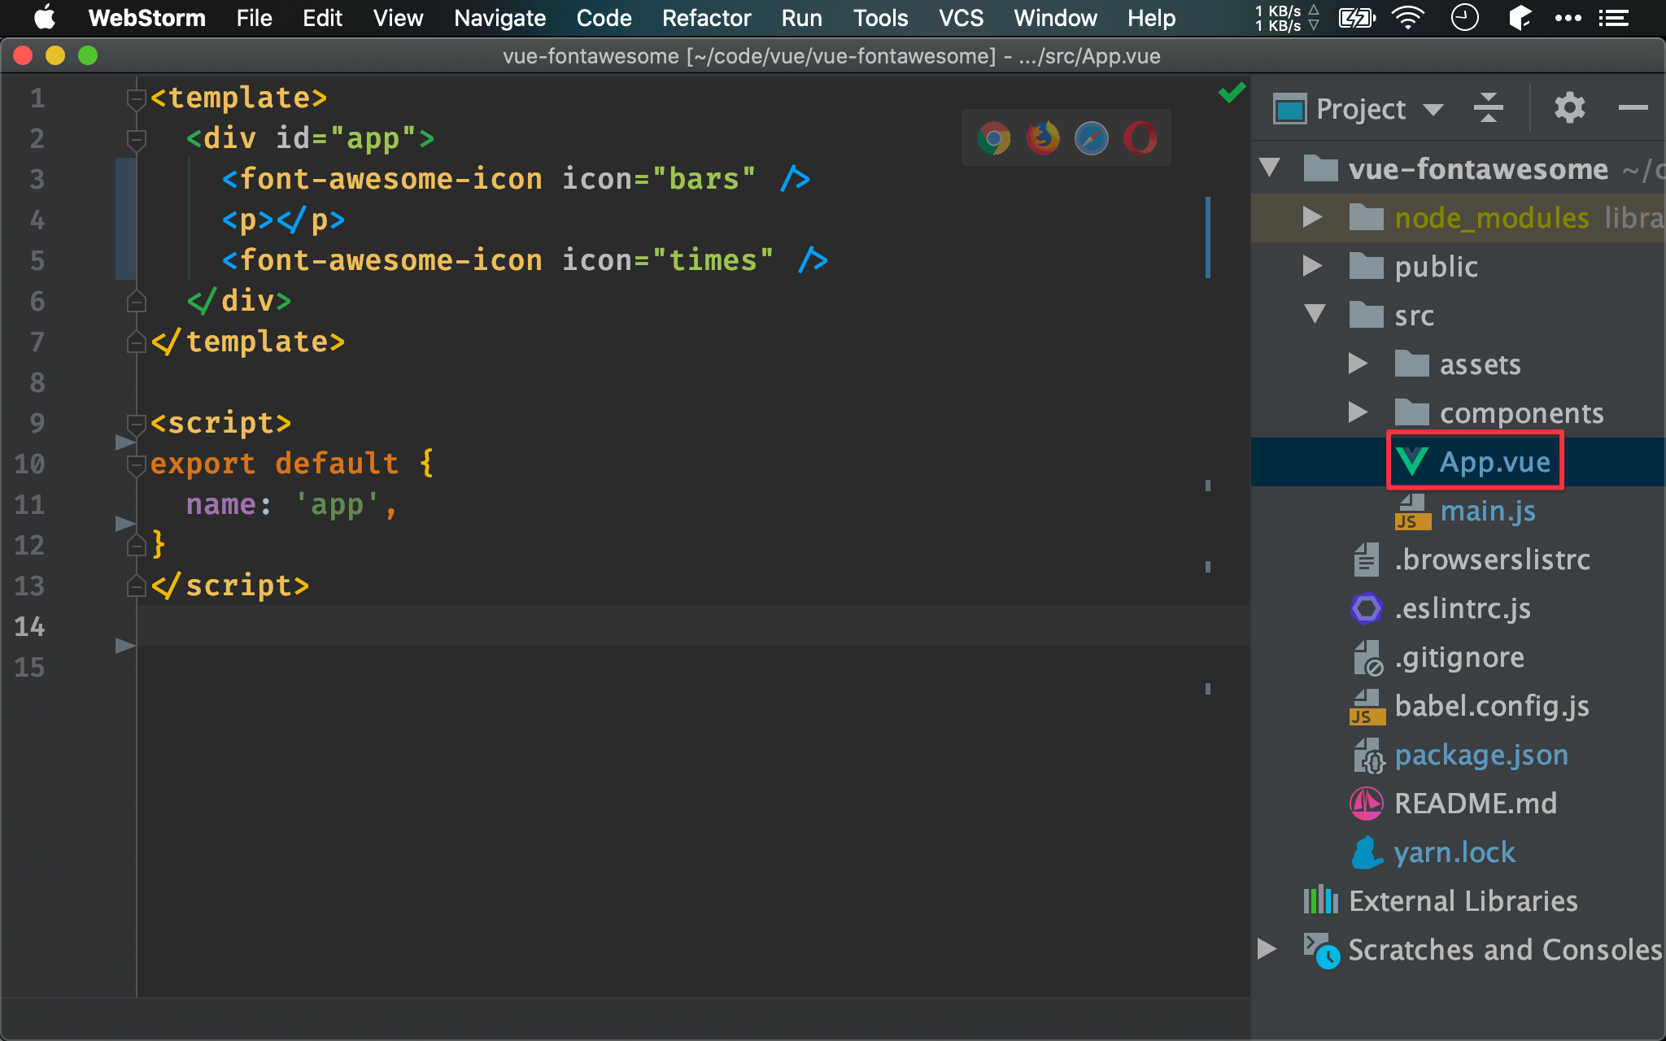Fold closing script tag at line 13
The width and height of the screenshot is (1666, 1041).
click(x=136, y=586)
